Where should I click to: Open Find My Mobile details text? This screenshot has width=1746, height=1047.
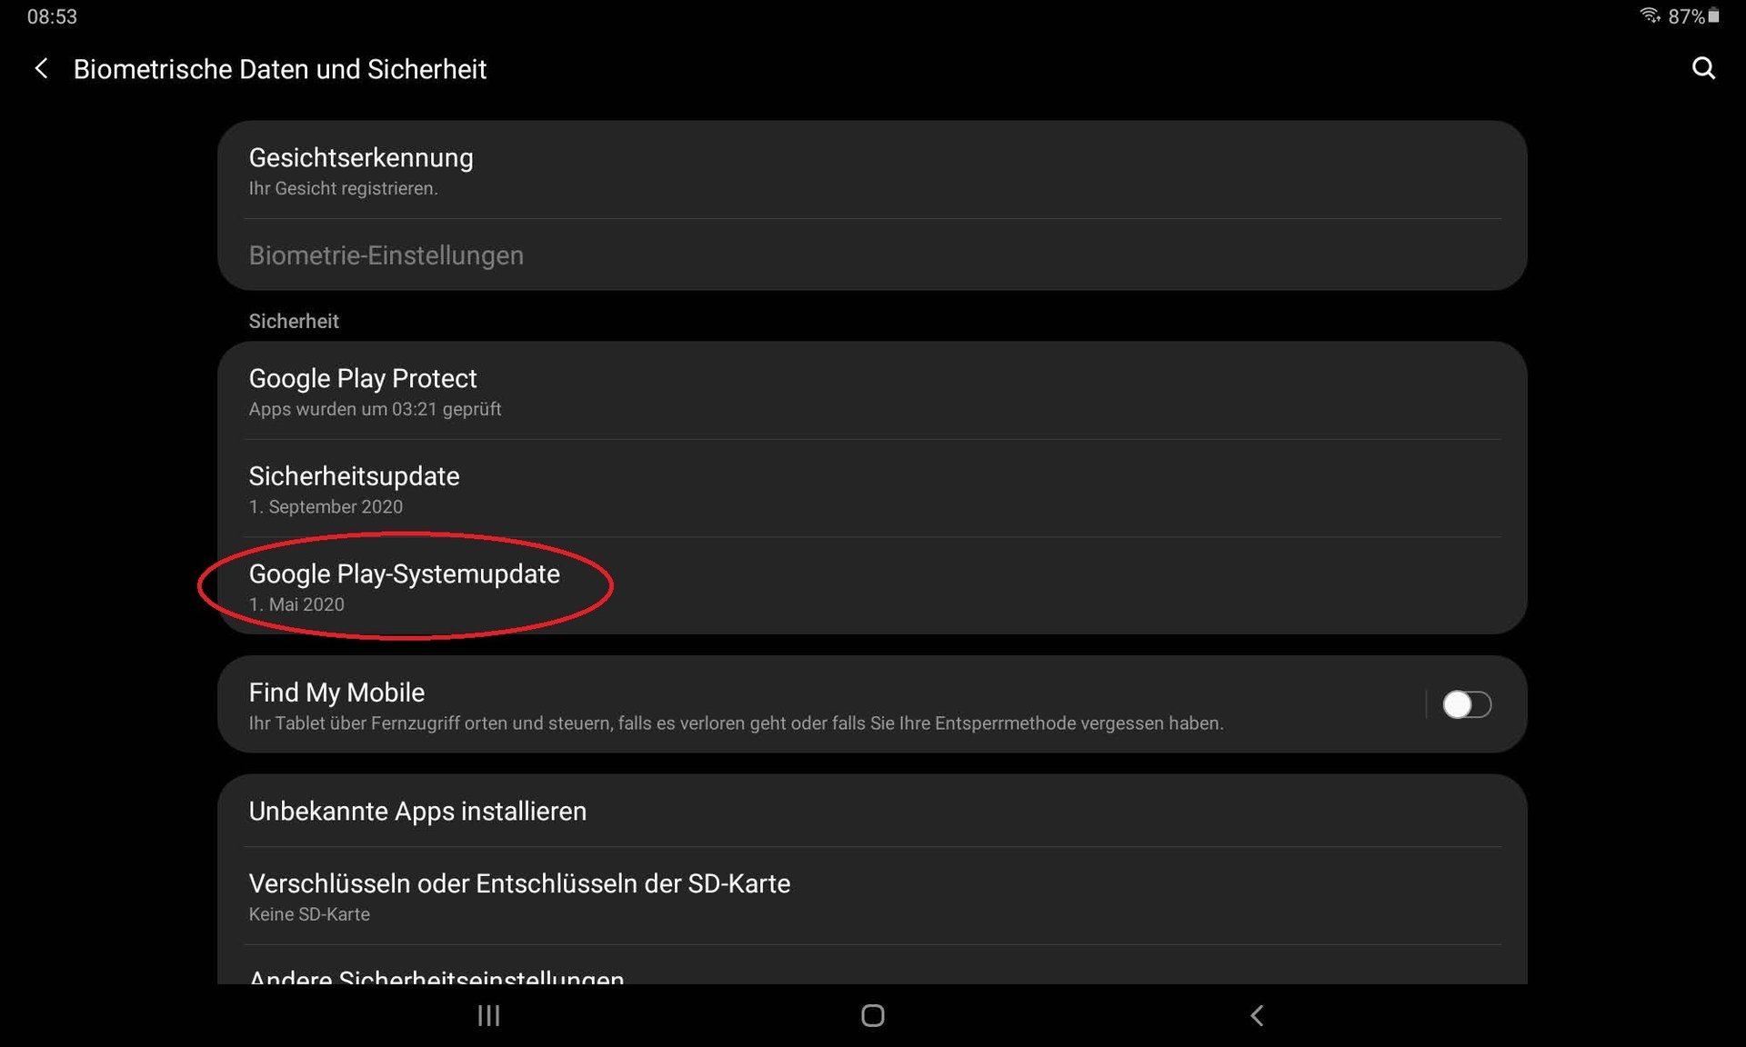click(x=736, y=723)
